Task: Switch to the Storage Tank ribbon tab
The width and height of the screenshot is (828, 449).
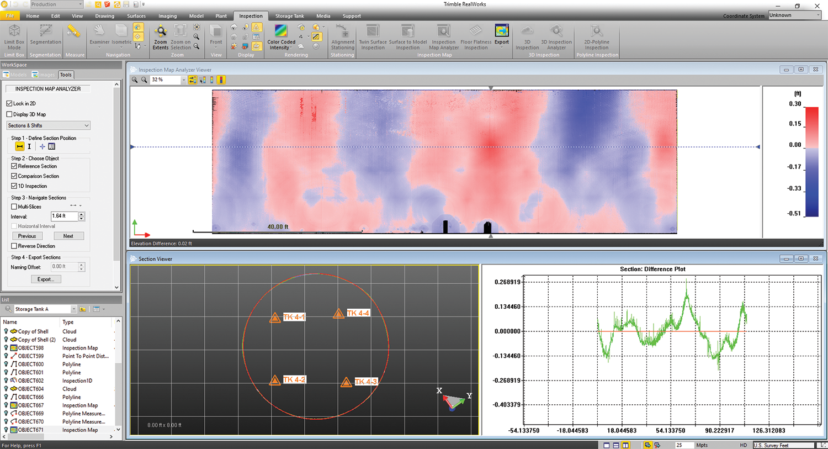Action: click(x=289, y=16)
